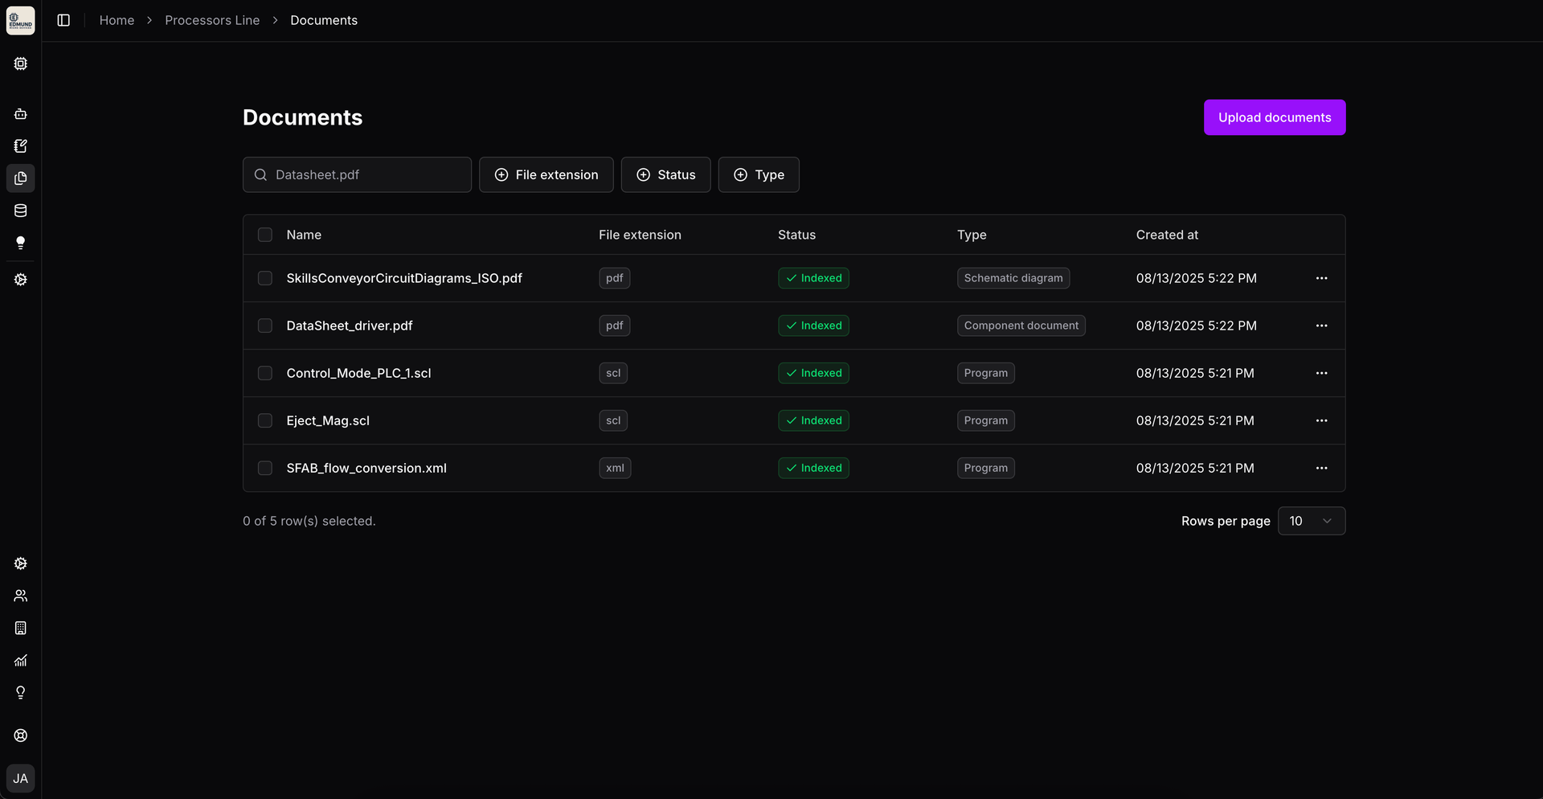
Task: Expand the Rows per page dropdown
Action: click(x=1311, y=521)
